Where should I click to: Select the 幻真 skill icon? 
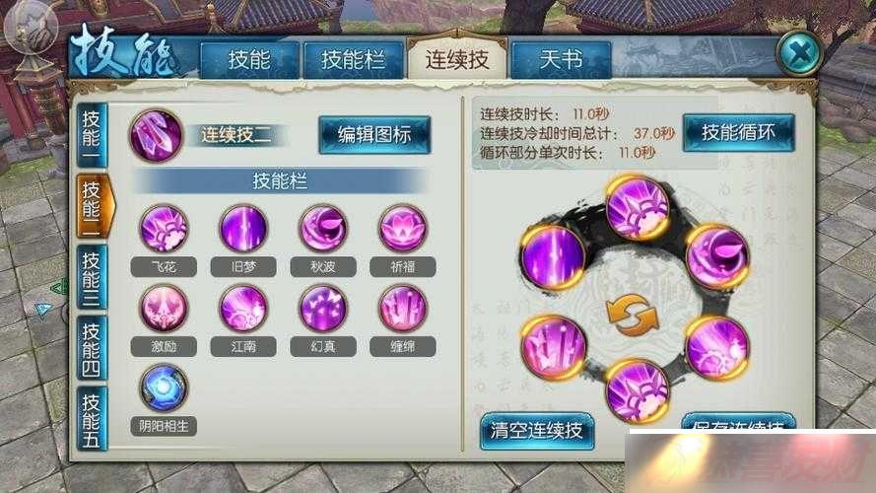[x=323, y=308]
